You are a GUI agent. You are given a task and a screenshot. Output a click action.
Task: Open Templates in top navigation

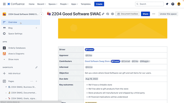(x=86, y=4)
